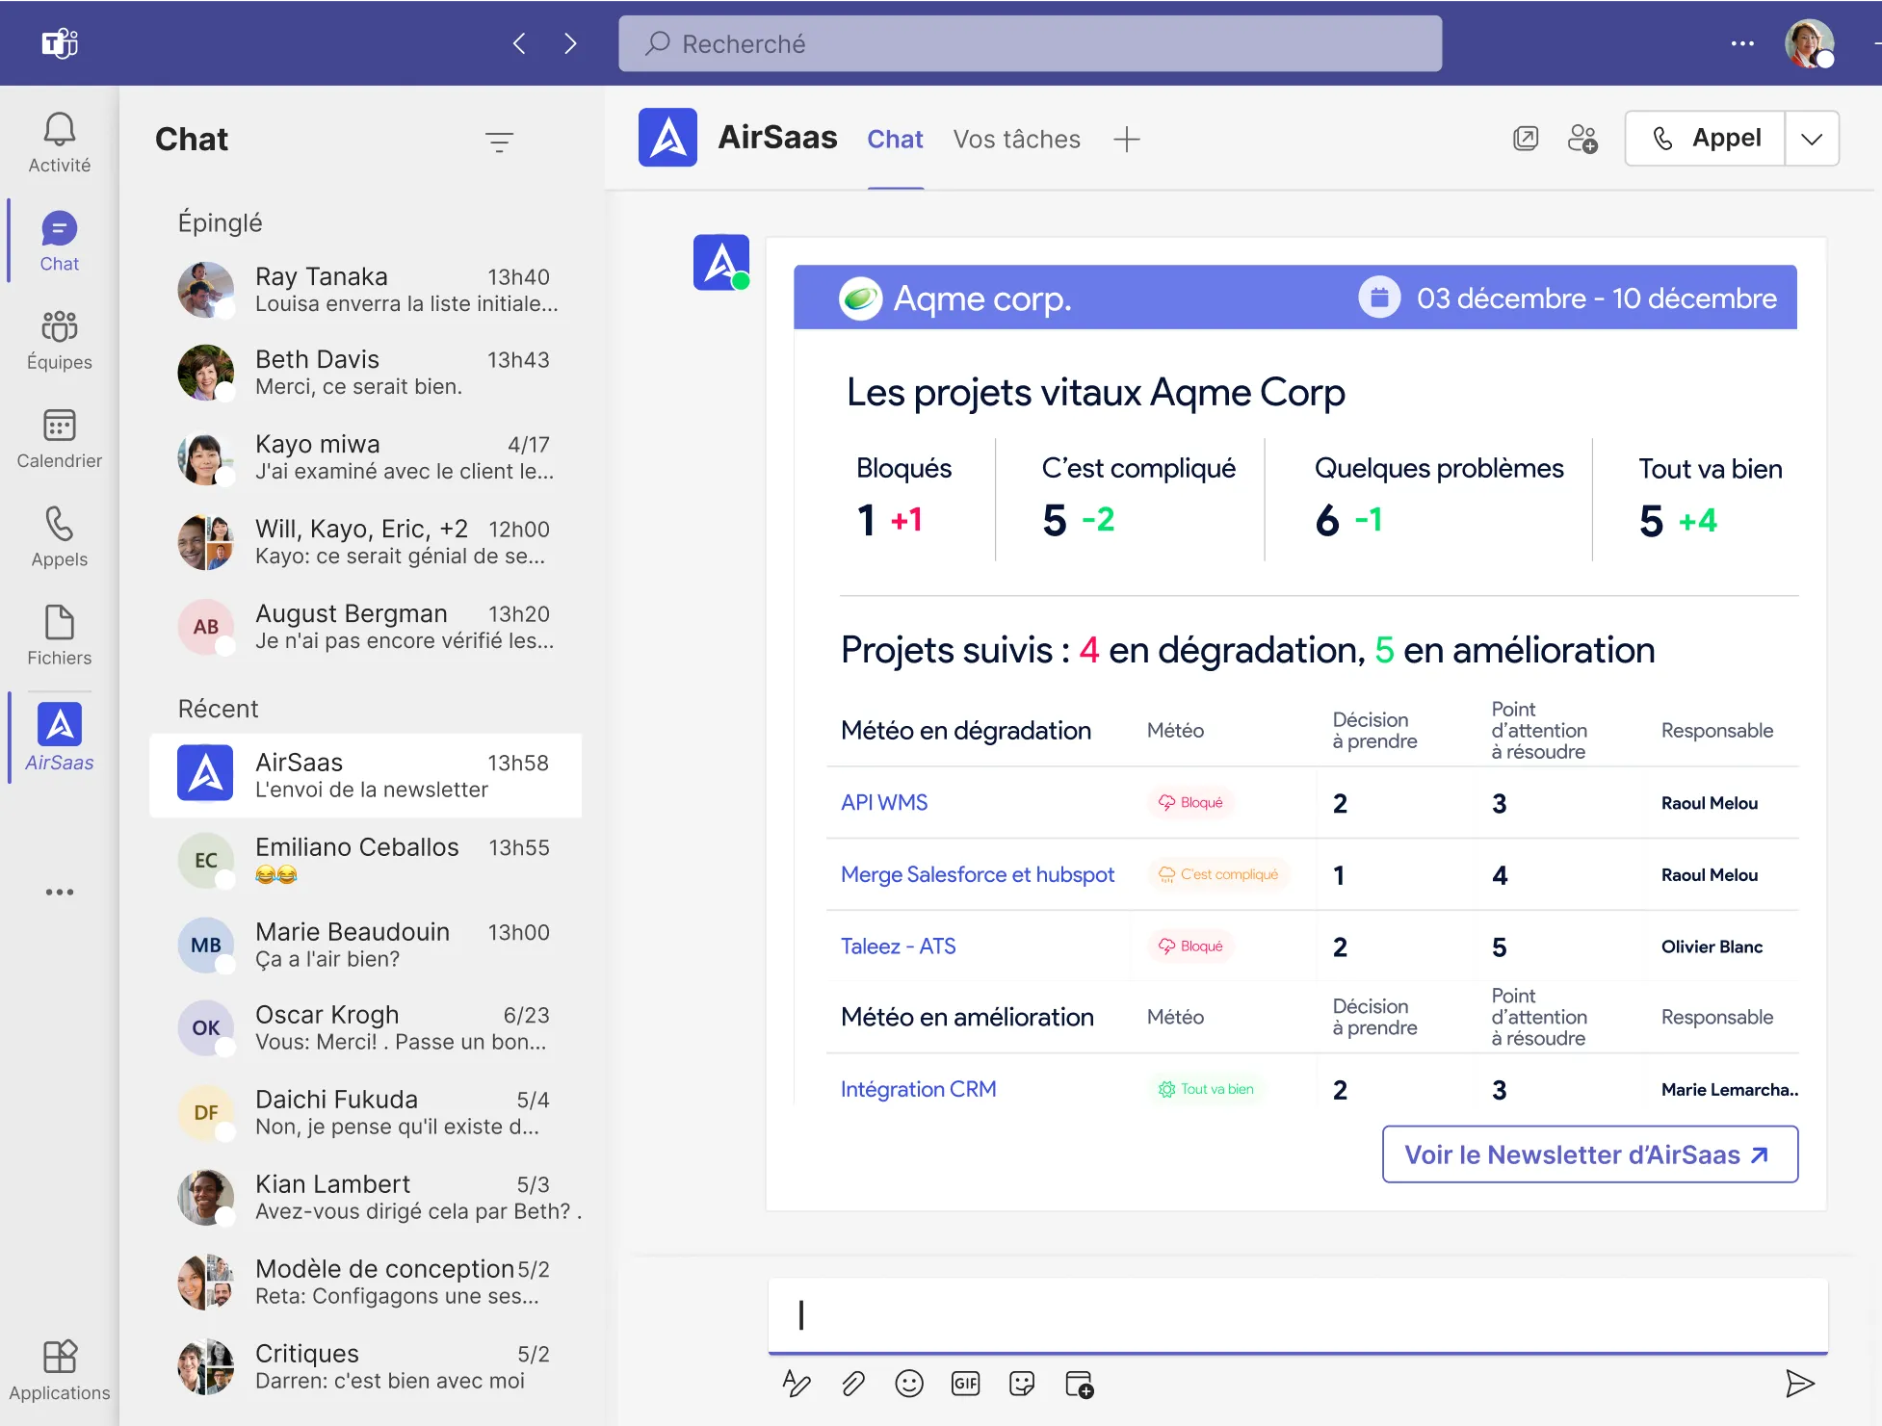This screenshot has height=1426, width=1882.
Task: Start a call with Appel button
Action: pos(1705,139)
